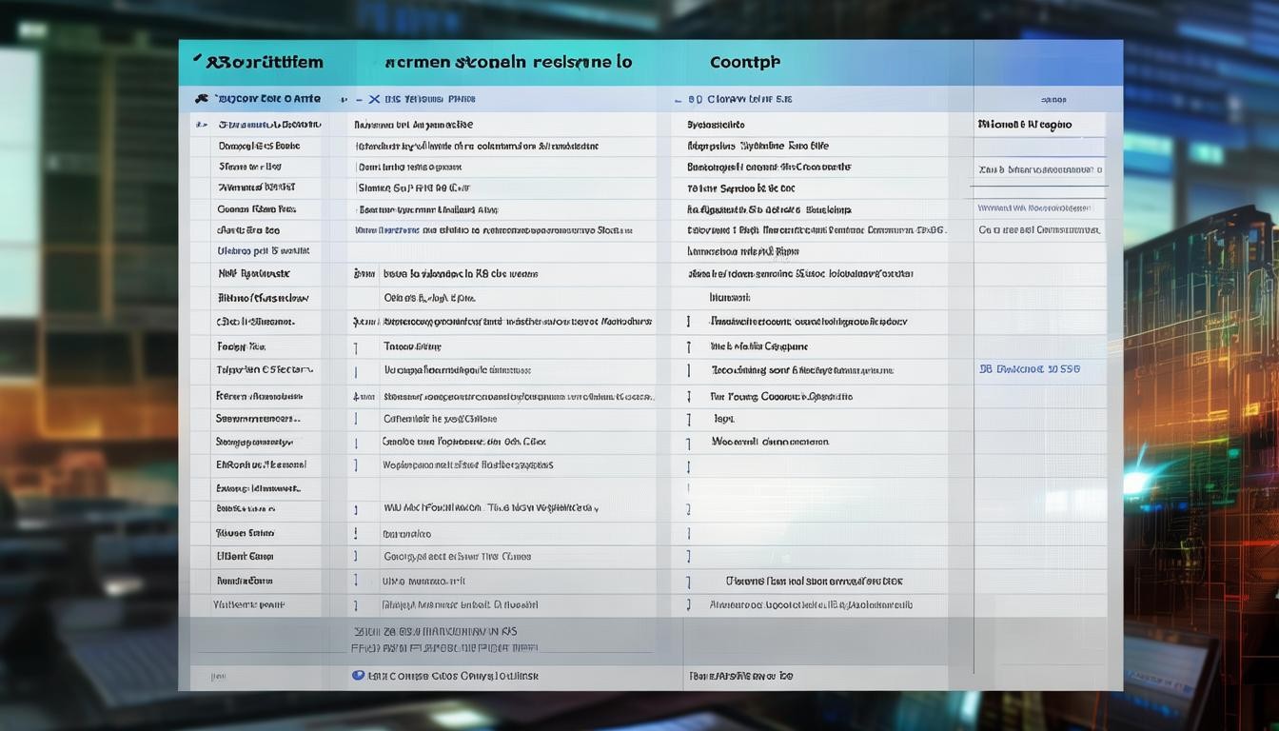Select the 'Coontph' column header

click(744, 62)
